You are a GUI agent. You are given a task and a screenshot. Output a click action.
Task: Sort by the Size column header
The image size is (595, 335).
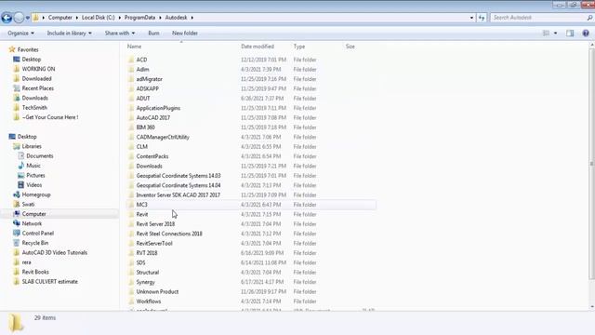click(350, 47)
